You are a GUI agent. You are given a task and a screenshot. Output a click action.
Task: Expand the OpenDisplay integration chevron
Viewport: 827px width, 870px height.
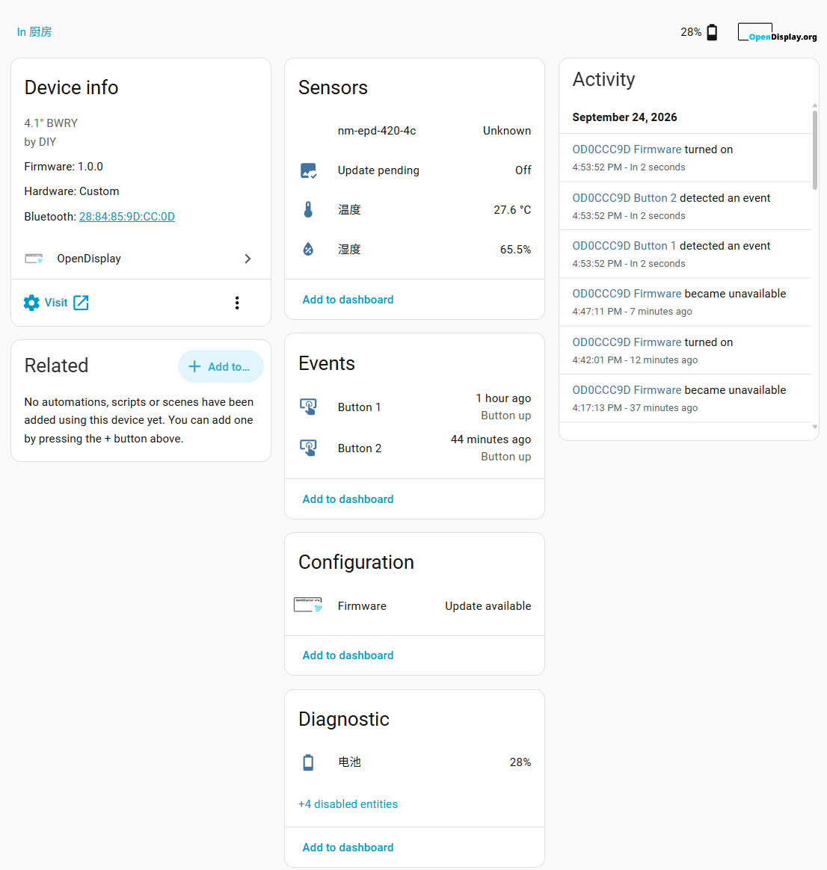pyautogui.click(x=248, y=259)
